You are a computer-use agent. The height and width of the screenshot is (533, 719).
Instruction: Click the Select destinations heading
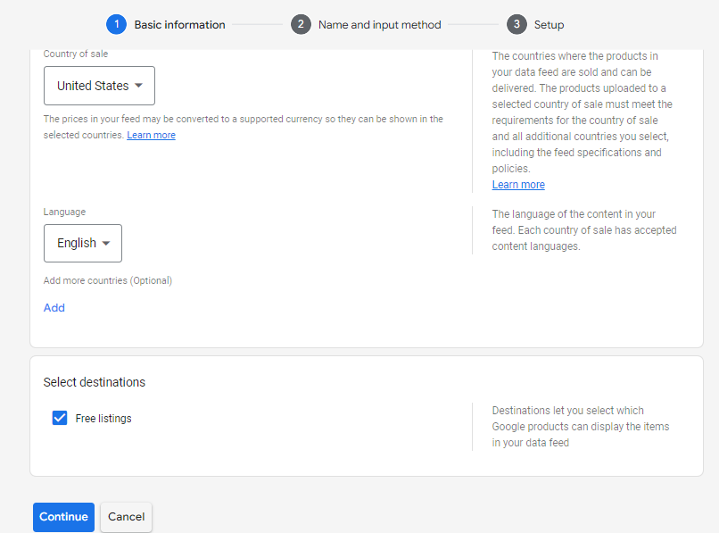(95, 382)
